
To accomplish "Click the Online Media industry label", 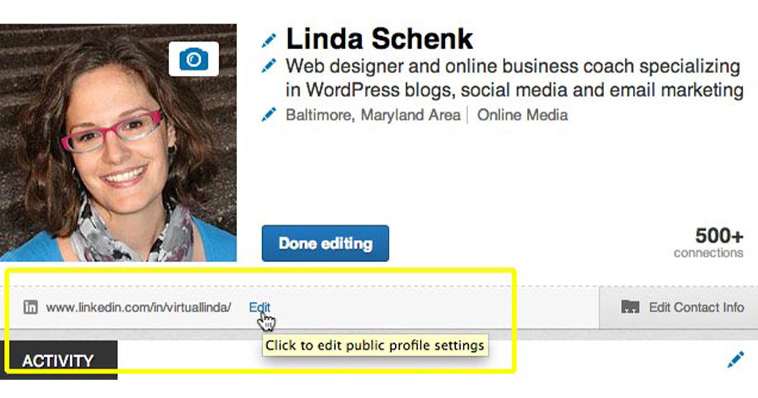I will [522, 115].
